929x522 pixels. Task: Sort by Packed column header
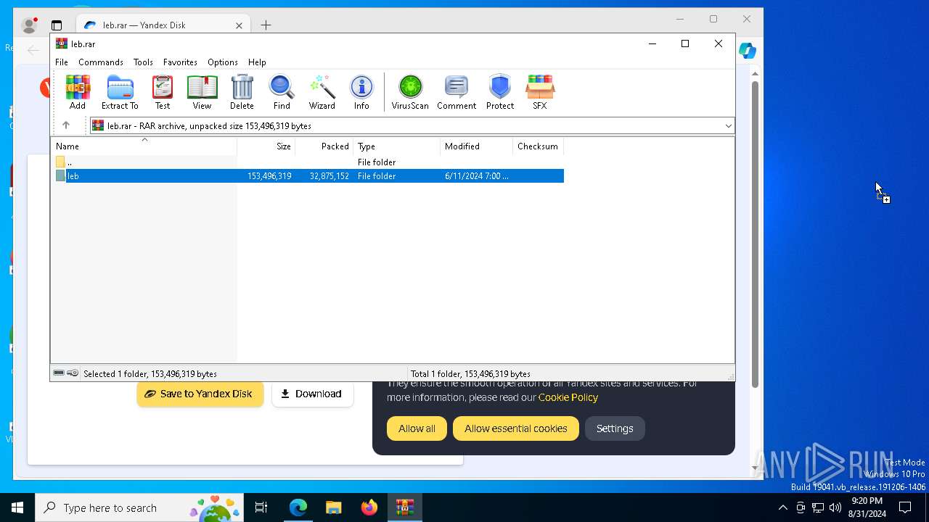click(324, 146)
